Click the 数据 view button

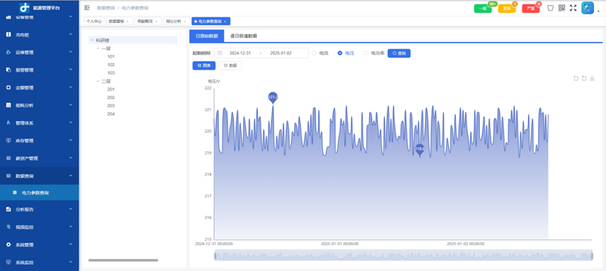point(230,66)
